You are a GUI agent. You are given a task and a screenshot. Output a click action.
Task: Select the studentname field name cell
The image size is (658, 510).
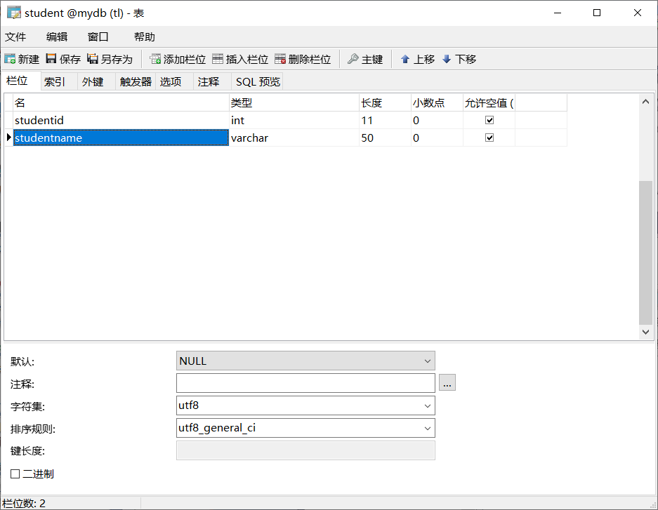pos(121,138)
